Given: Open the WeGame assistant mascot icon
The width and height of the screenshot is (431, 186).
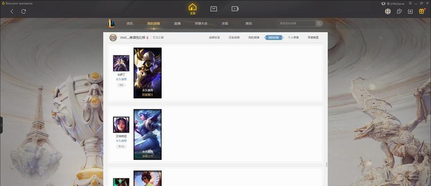Looking at the screenshot, I should tap(399, 11).
